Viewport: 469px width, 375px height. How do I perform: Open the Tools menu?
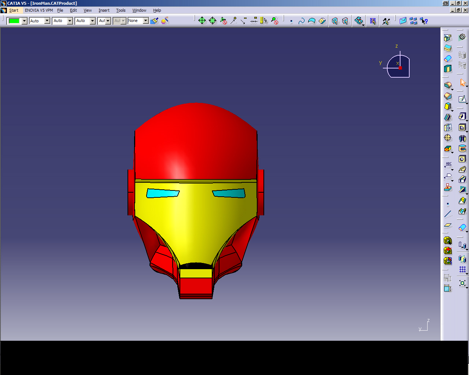121,10
